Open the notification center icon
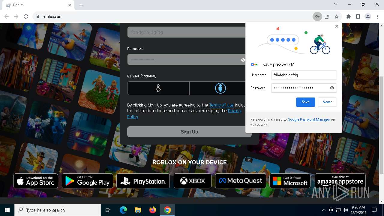Screen dimensions: 384x216 pos(374,210)
